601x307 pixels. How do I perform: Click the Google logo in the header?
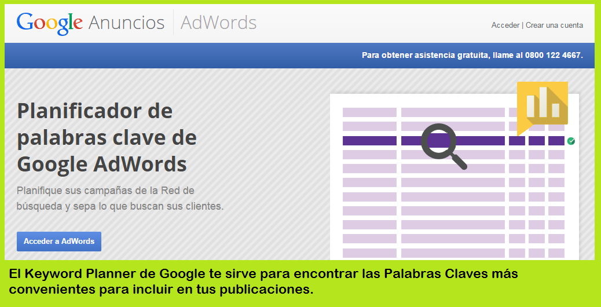[x=50, y=23]
